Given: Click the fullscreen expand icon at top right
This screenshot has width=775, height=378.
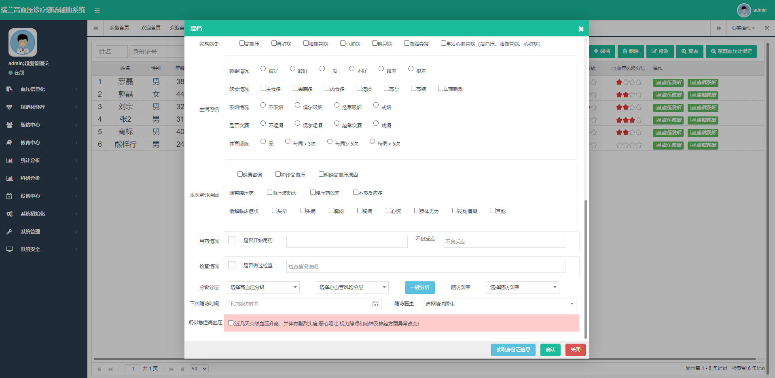Looking at the screenshot, I should point(767,28).
